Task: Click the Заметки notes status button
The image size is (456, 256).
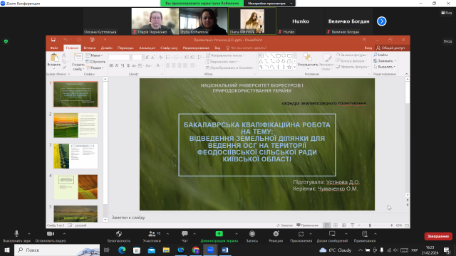Action: 285,225
